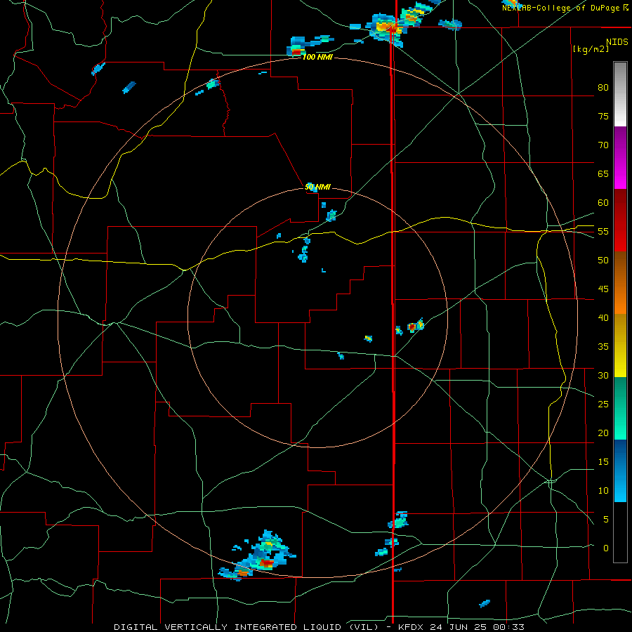Pick the black bottom segment of the color bar
The image size is (632, 632).
(x=620, y=532)
